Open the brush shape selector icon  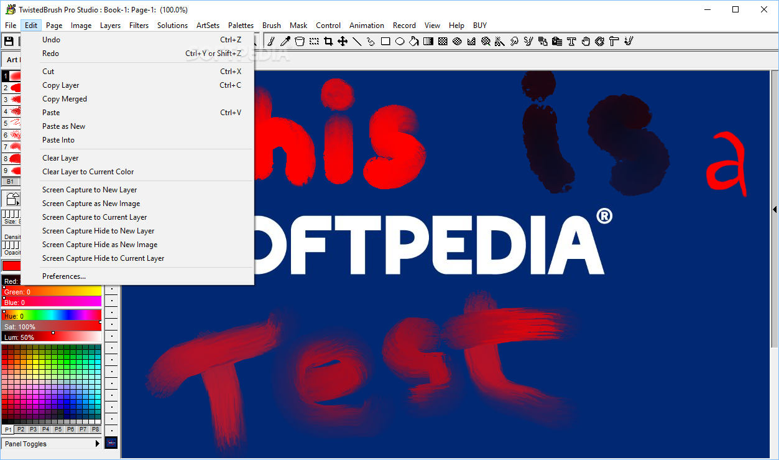(12, 199)
